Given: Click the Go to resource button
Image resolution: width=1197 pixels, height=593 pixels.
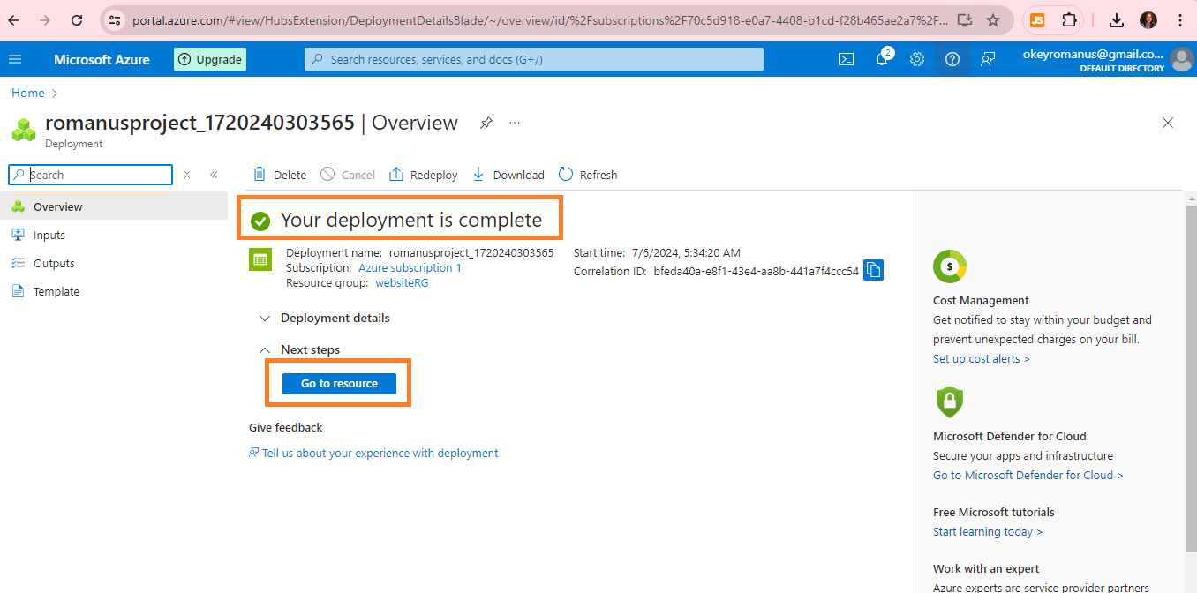Looking at the screenshot, I should [x=339, y=384].
